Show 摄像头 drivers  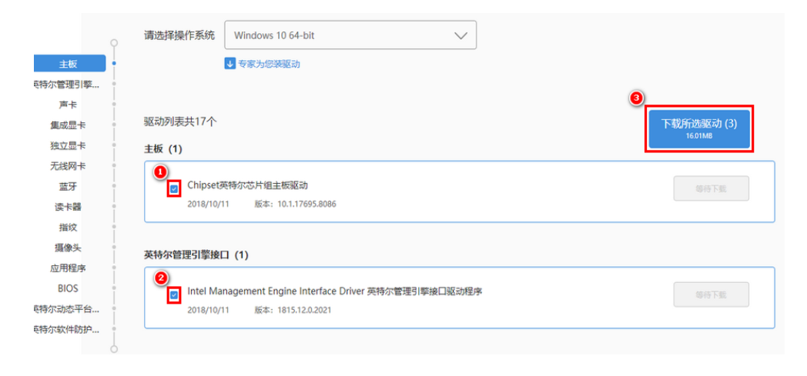click(68, 248)
